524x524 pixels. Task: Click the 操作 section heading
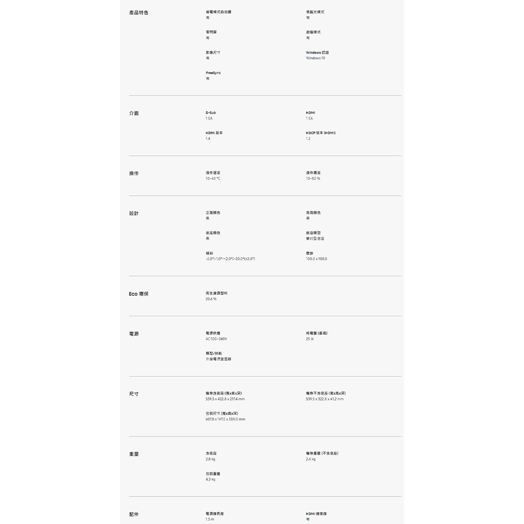134,173
